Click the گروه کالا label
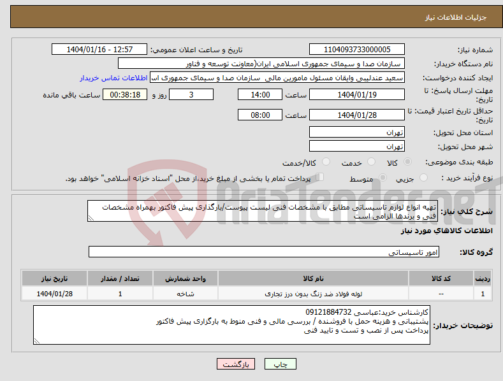The height and width of the screenshot is (381, 503). pos(476,252)
